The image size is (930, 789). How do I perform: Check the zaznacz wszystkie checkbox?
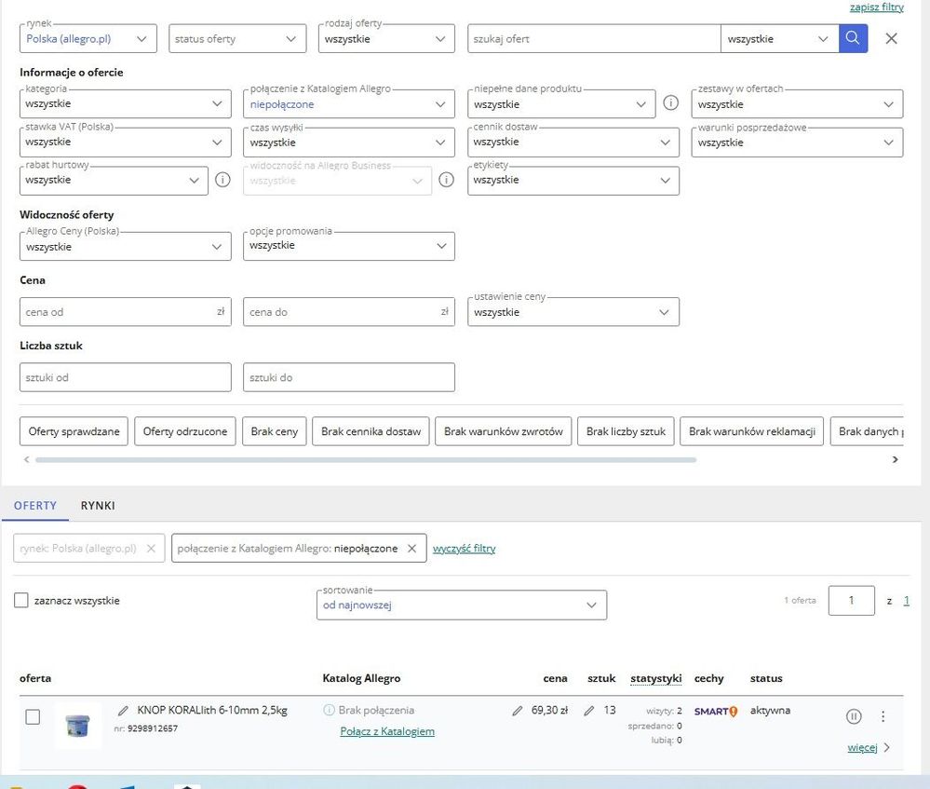(x=21, y=601)
